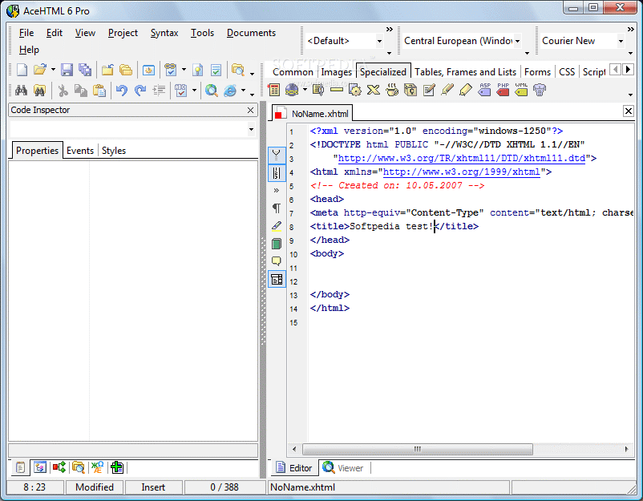Viewport: 643px width, 501px height.
Task: Click the www.w3.org/1999/xhtml link
Action: [x=461, y=172]
